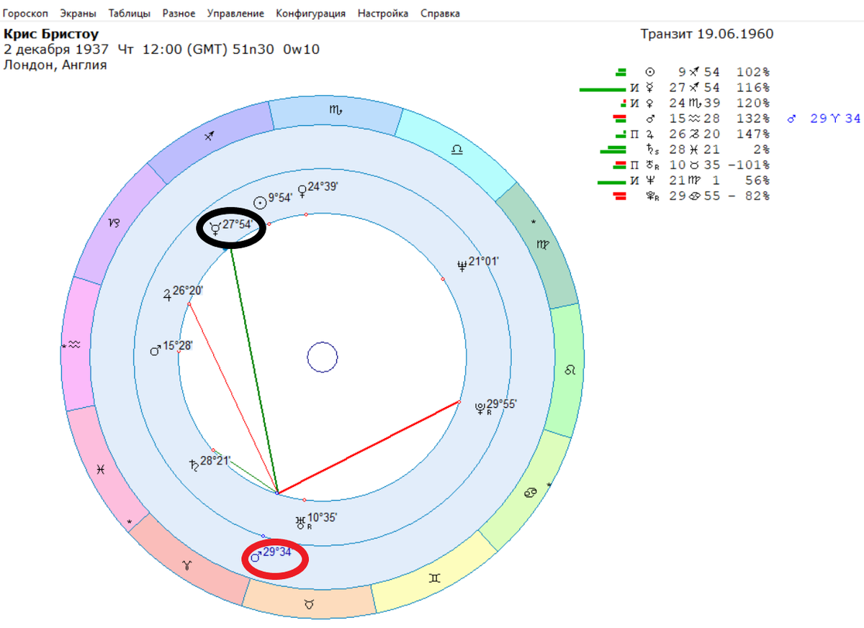
Task: Select the Taurus sign segment on the zodiac ring
Action: pos(309,605)
